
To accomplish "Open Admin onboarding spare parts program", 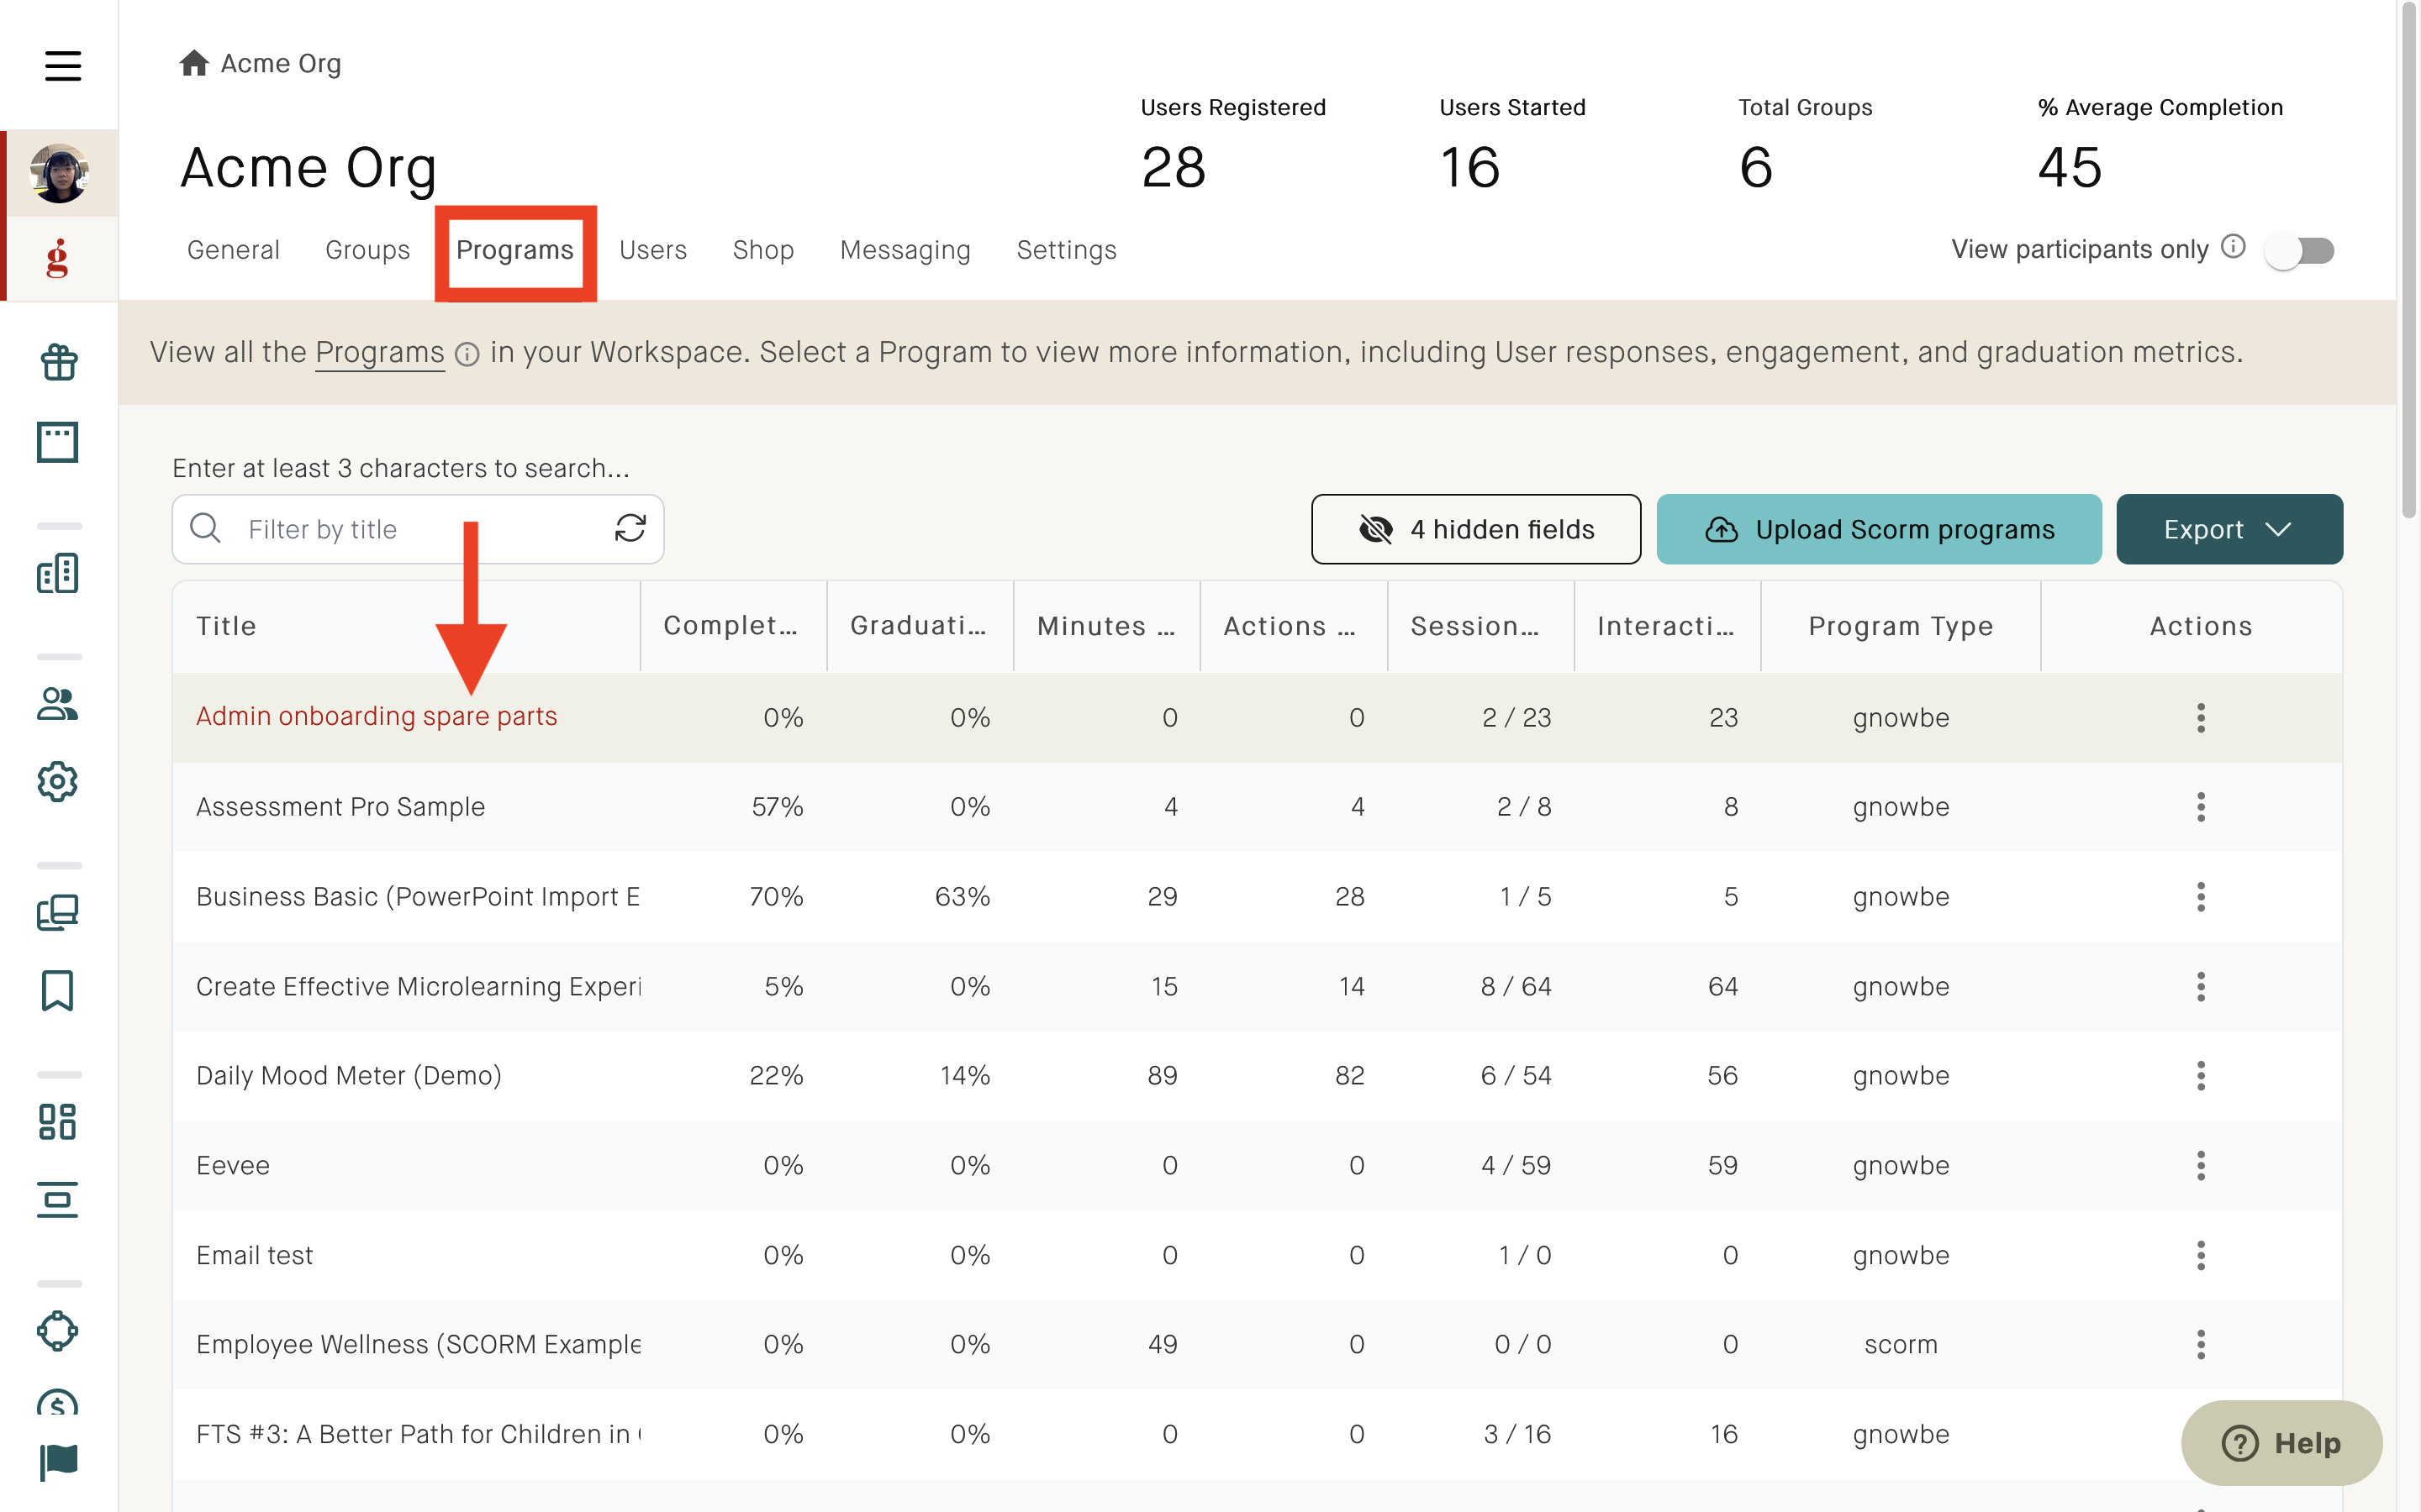I will pos(376,717).
